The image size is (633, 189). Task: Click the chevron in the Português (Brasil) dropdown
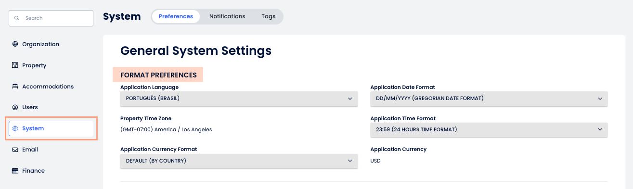point(350,99)
